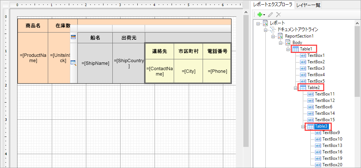Click the レポート node icon

(x=265, y=23)
